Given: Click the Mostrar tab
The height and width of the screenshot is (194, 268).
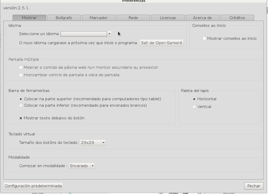Looking at the screenshot, I should point(29,18).
